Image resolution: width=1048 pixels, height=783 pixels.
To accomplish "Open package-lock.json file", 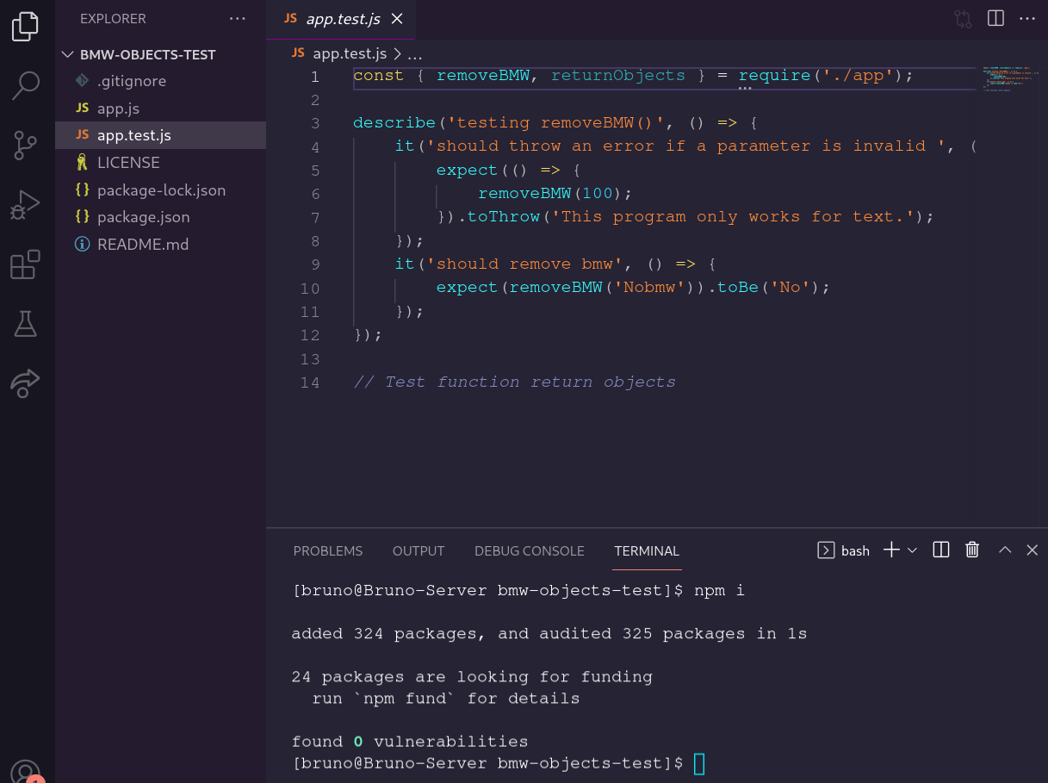I will (x=160, y=190).
